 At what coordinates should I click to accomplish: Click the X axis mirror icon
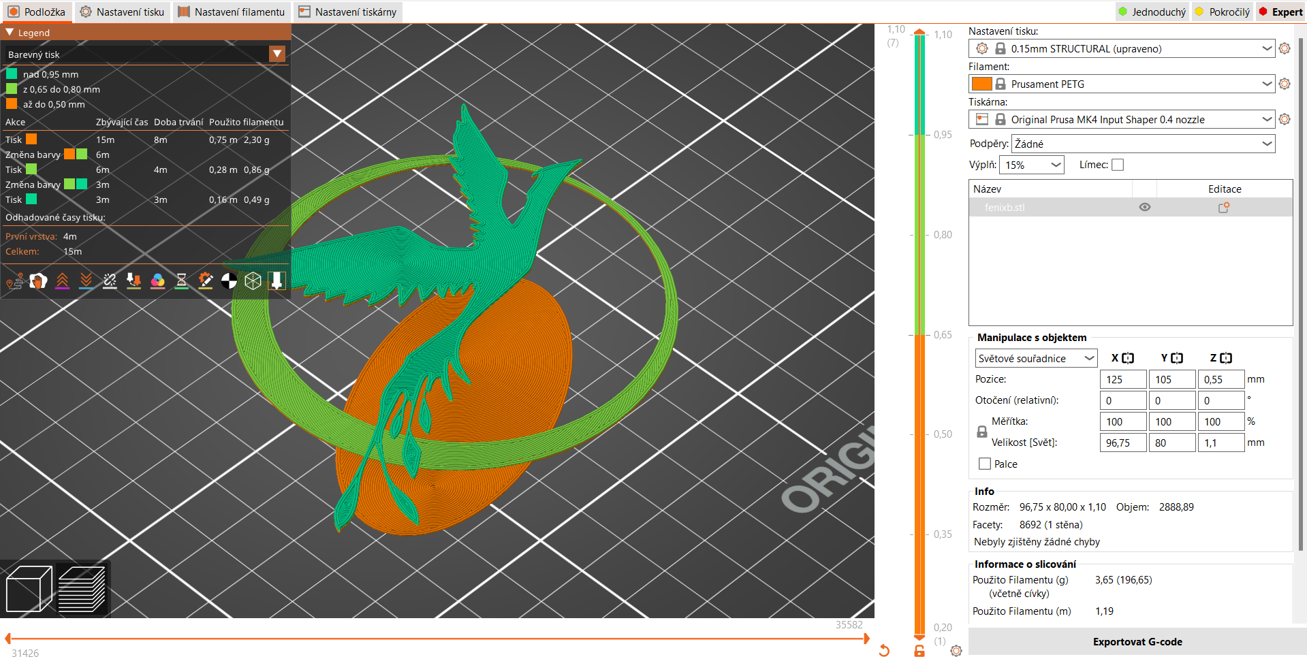(x=1128, y=358)
